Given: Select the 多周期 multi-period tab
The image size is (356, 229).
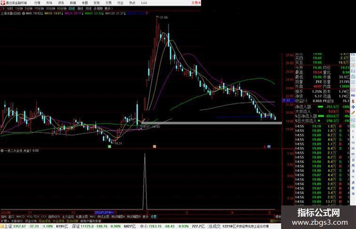Looking at the screenshot, I should click(98, 8).
